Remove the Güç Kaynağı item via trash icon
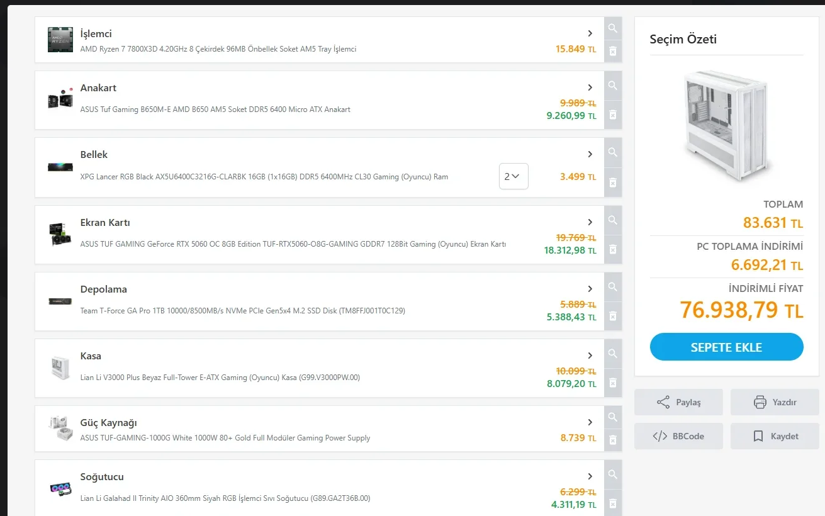The image size is (825, 516). 612,440
